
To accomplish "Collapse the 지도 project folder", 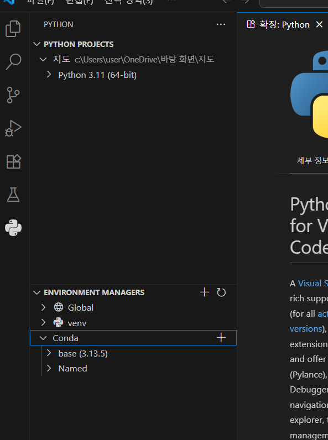I will click(43, 59).
